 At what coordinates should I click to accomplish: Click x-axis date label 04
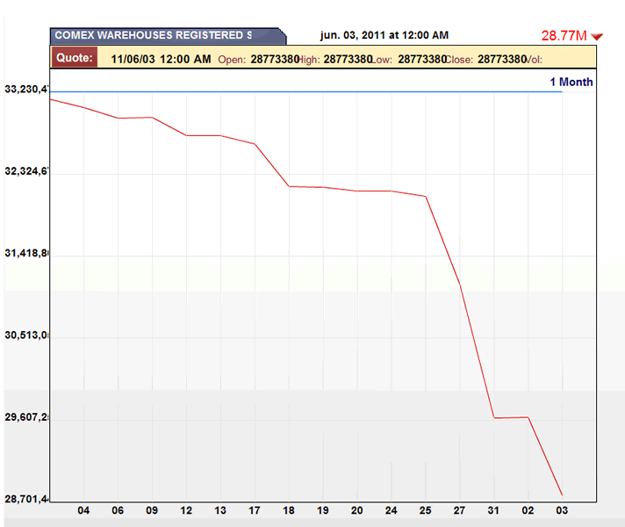84,510
